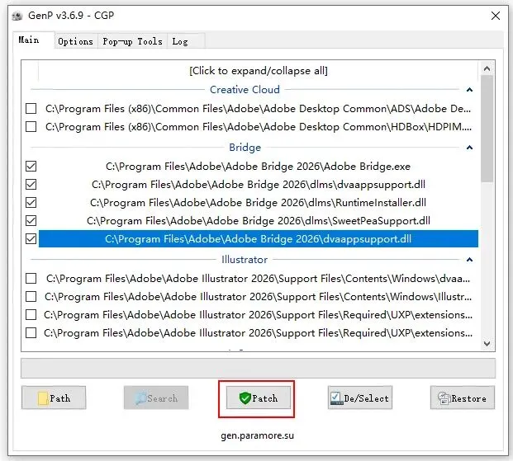Click the GenP app icon in title bar
The image size is (513, 461).
[17, 16]
